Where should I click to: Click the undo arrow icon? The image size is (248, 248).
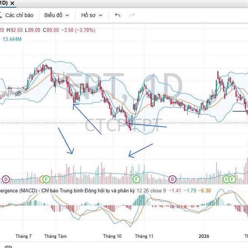pos(117,15)
